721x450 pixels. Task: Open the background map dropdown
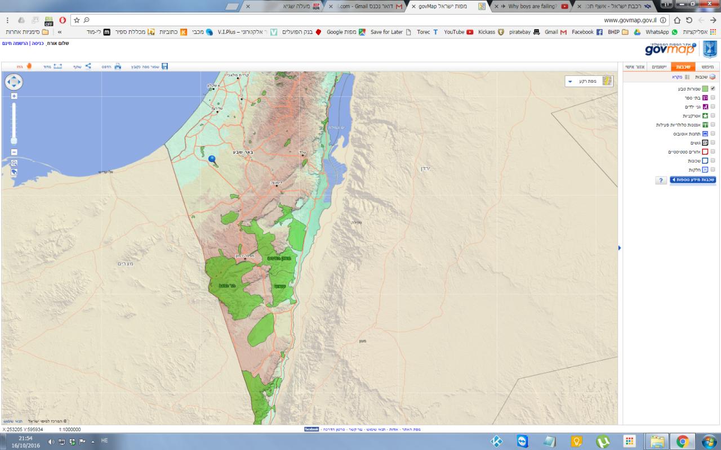(x=570, y=82)
